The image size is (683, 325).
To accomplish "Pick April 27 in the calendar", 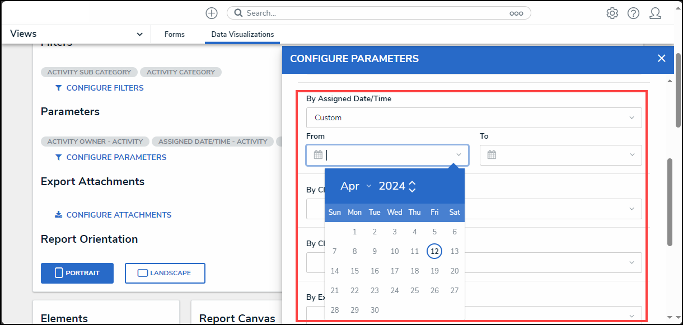I will (455, 291).
